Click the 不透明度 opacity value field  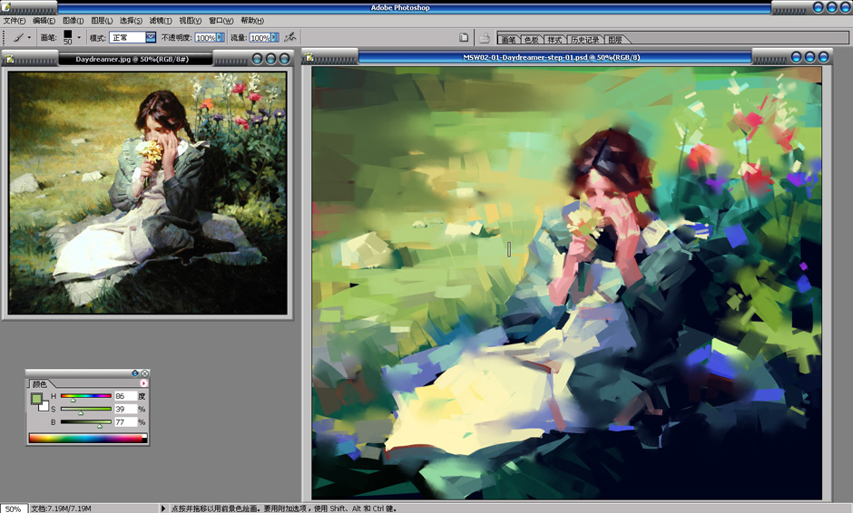tap(205, 37)
